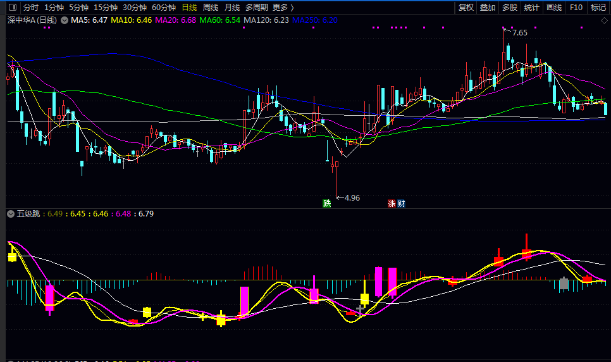
Task: Select the 5分钟 period tab
Action: (x=78, y=8)
